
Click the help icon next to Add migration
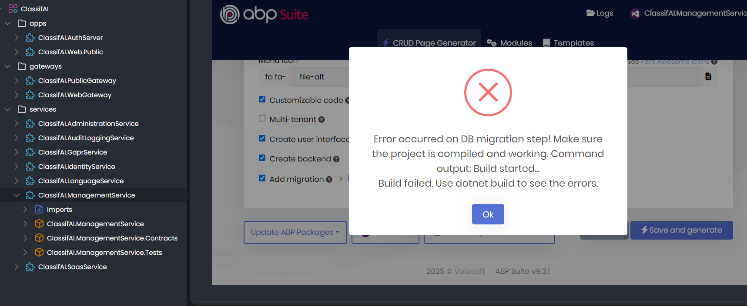pyautogui.click(x=329, y=179)
